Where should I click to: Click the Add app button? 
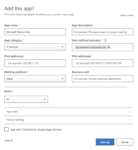(105, 142)
